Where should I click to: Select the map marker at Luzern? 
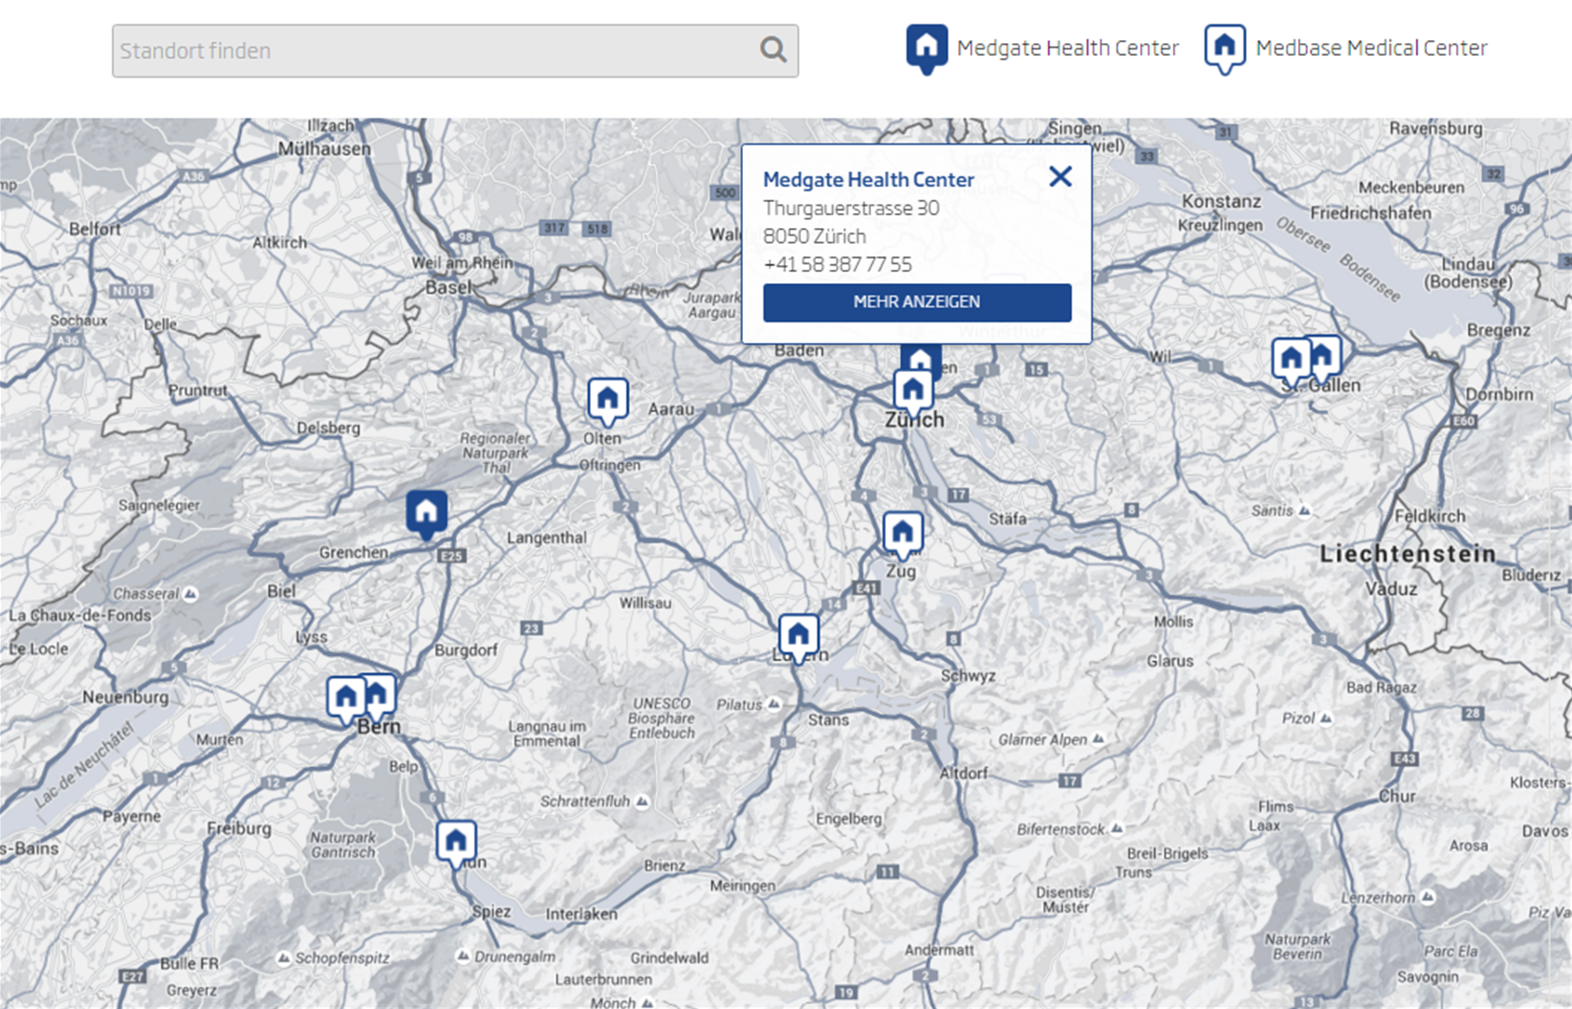tap(798, 637)
